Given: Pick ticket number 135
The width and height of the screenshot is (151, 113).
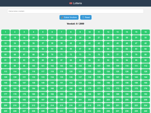Looking at the screenshot, I should (x=62, y=77).
